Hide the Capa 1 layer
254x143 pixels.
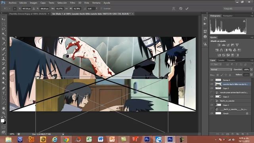click(212, 105)
